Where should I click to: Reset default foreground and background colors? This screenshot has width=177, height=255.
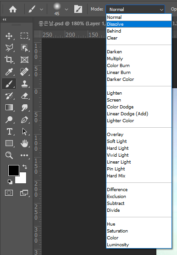(10, 182)
